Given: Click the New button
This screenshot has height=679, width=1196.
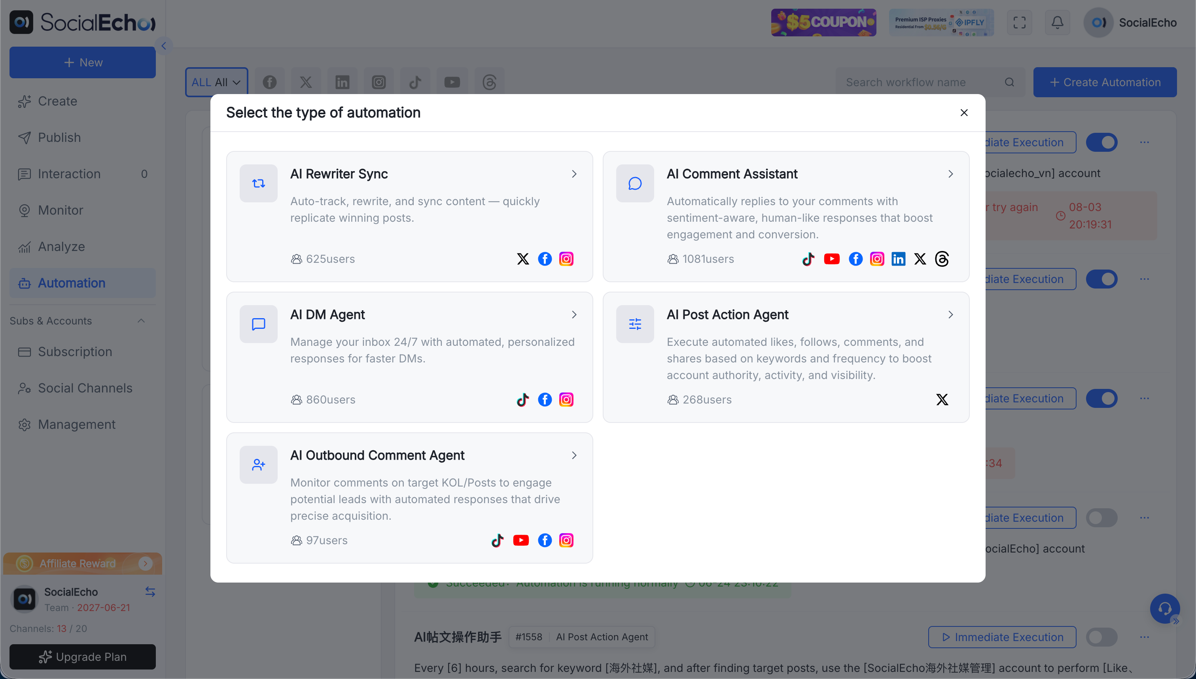Looking at the screenshot, I should (83, 62).
